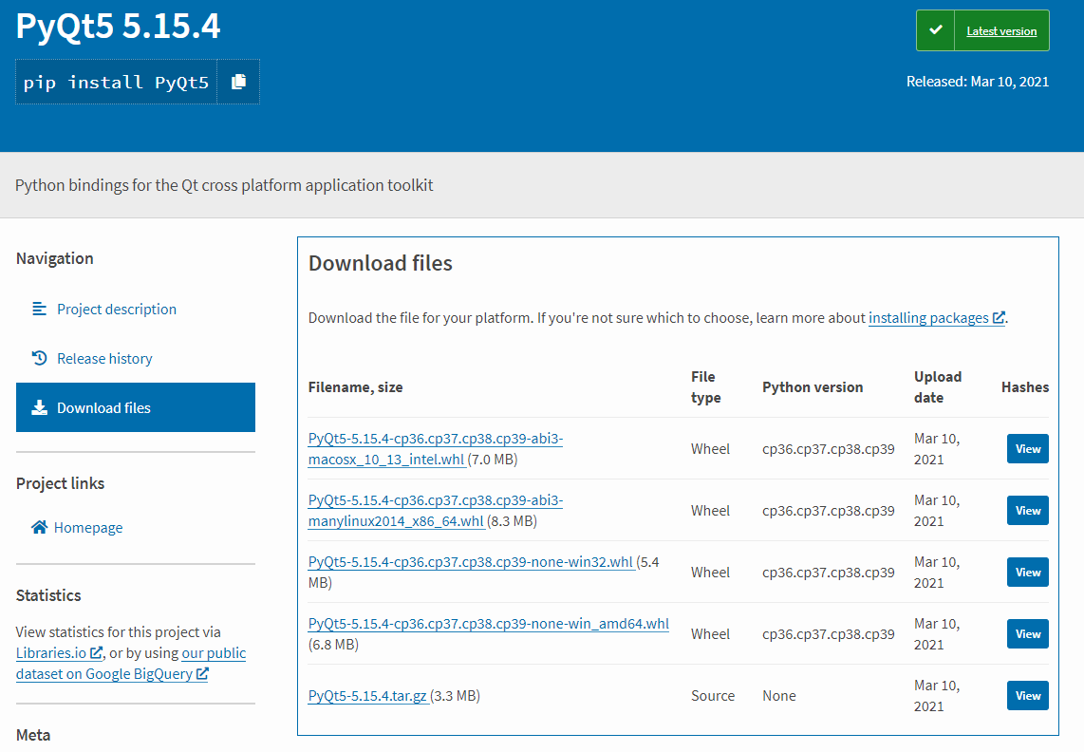Click the Upload date column header
1084x752 pixels.
pyautogui.click(x=938, y=386)
